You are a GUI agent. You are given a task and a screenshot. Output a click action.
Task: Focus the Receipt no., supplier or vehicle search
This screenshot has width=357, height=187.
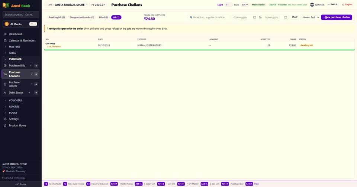pyautogui.click(x=209, y=17)
